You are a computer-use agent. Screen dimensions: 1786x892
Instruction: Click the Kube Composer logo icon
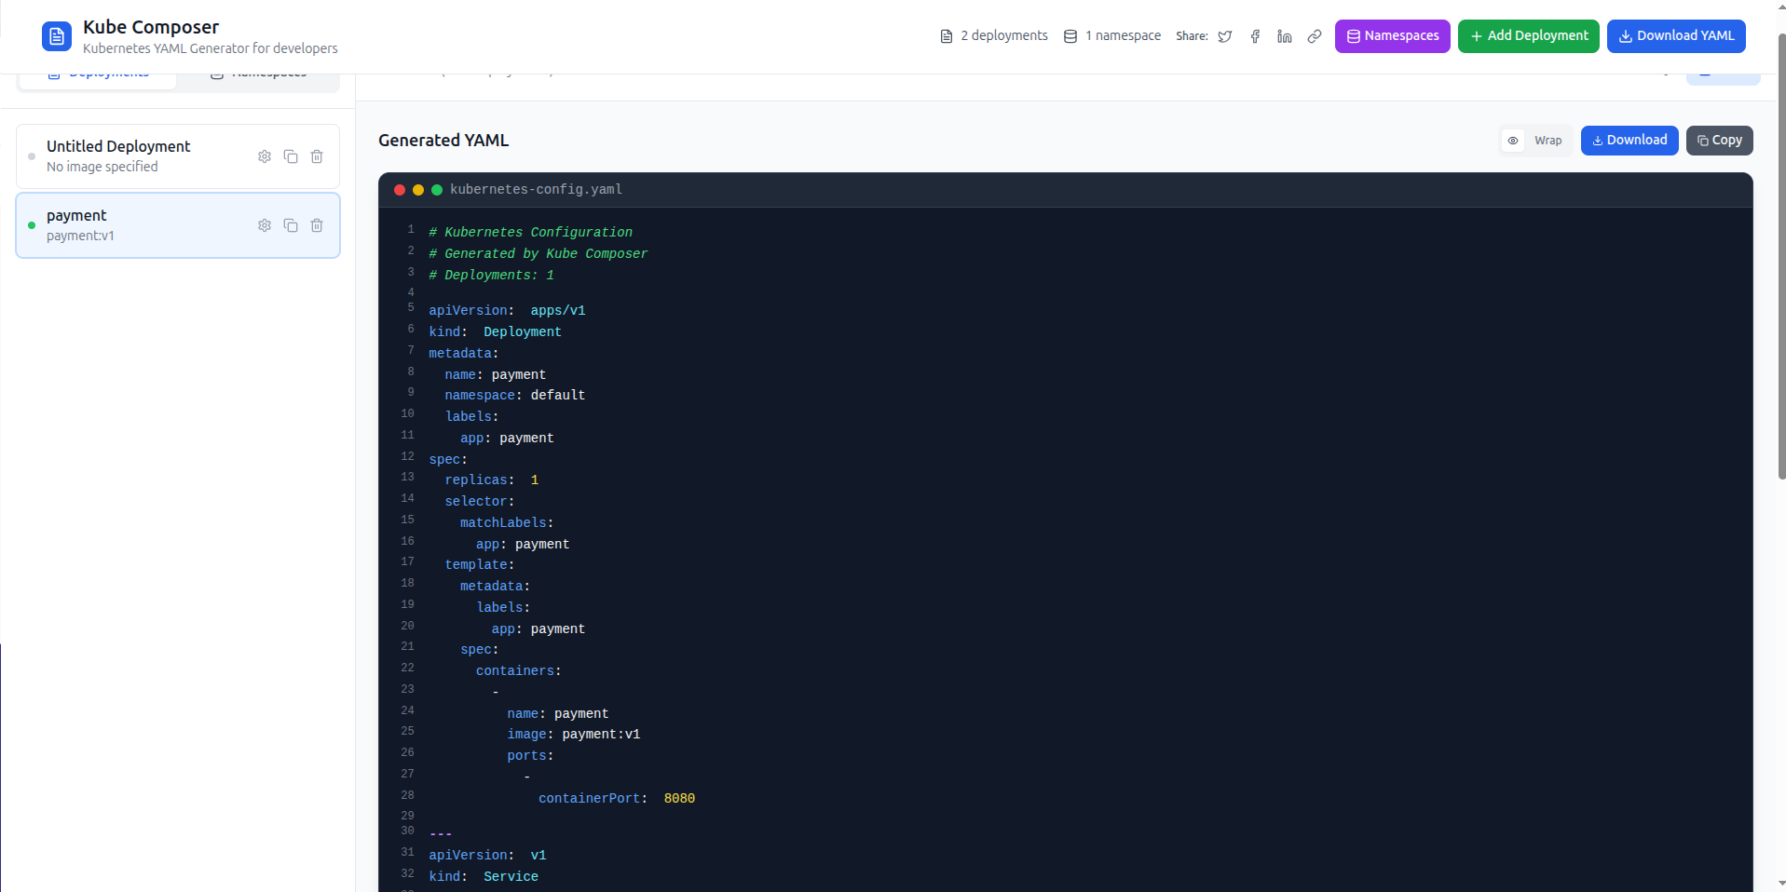click(x=57, y=36)
